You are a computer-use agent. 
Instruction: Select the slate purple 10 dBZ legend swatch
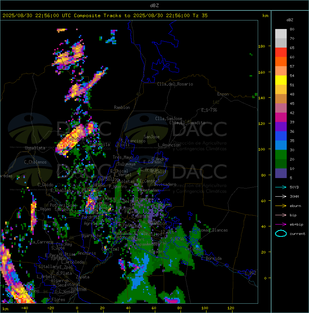click(x=281, y=173)
